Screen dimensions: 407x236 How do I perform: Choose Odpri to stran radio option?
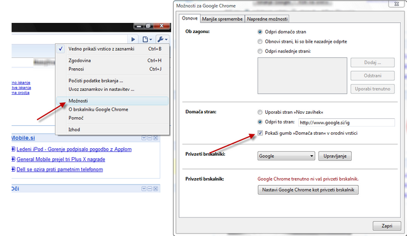(260, 121)
